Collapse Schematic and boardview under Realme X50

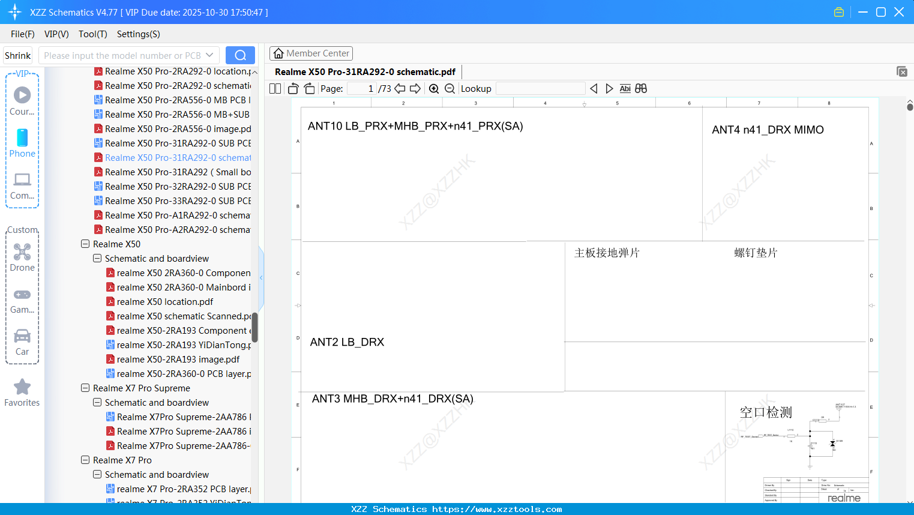[x=97, y=259]
